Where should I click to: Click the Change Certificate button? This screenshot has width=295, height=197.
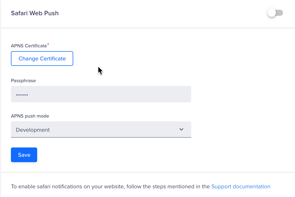click(x=42, y=59)
